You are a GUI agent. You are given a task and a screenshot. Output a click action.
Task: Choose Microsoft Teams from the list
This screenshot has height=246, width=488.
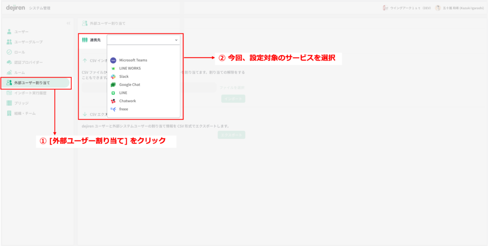coord(143,60)
